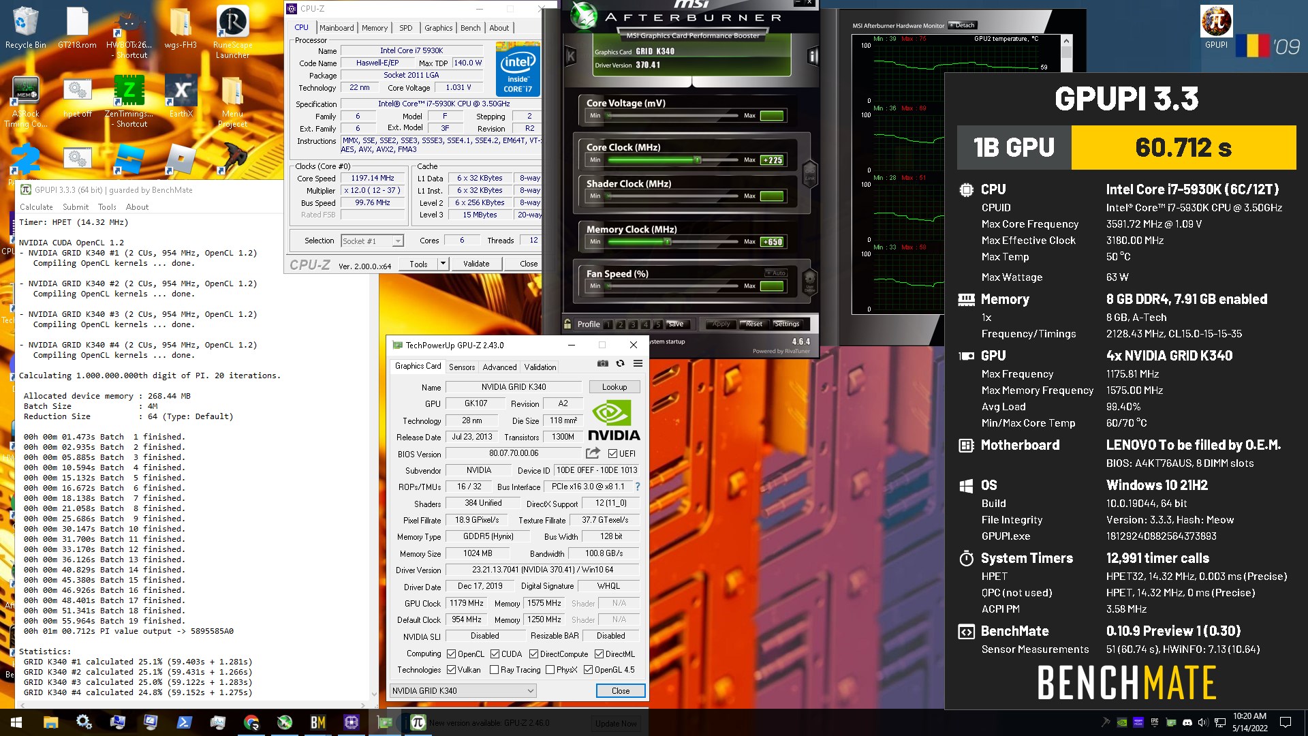Open the Epic Games tray icon
1308x736 pixels.
[x=1155, y=722]
